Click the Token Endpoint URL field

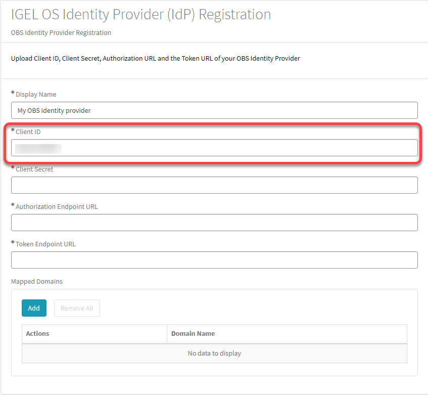[214, 260]
